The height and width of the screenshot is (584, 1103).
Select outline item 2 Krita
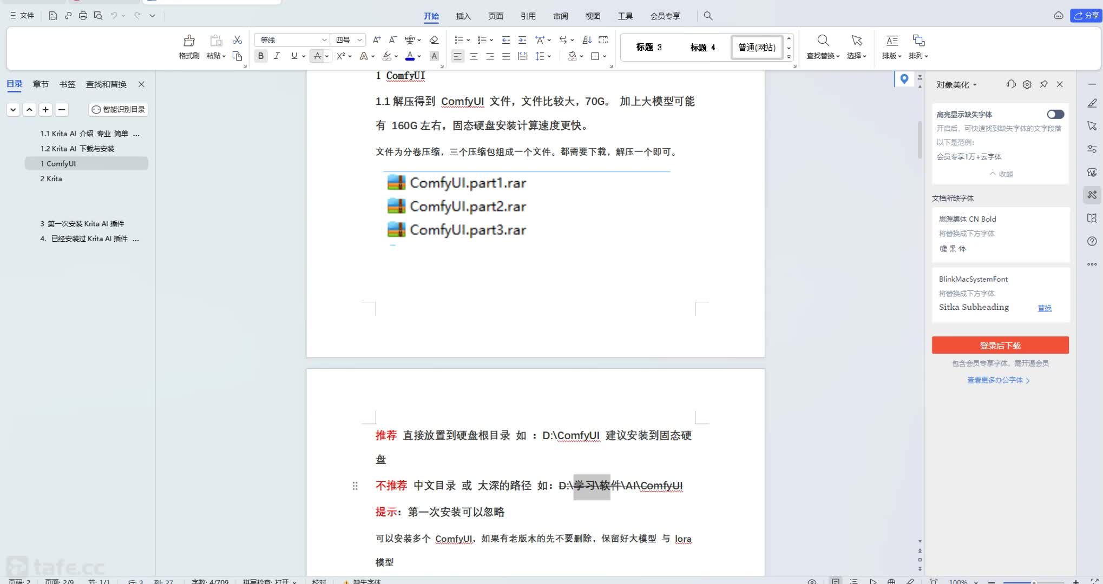click(x=51, y=178)
